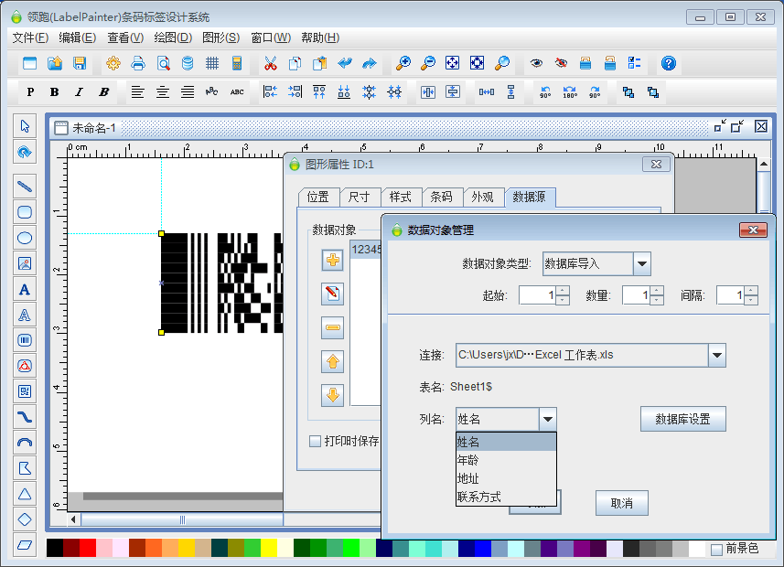Click the Undo arrow icon
This screenshot has height=567, width=784.
[345, 63]
